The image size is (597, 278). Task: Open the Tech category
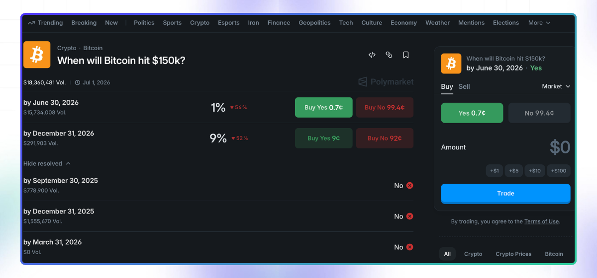click(x=346, y=23)
